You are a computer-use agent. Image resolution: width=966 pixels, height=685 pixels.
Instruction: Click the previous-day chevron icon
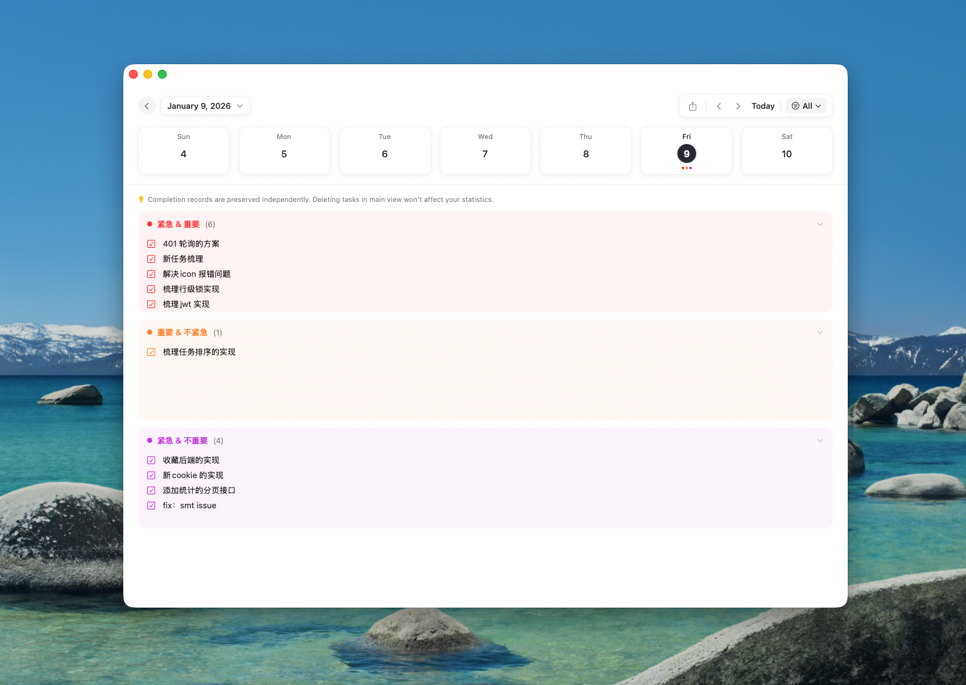[x=718, y=106]
